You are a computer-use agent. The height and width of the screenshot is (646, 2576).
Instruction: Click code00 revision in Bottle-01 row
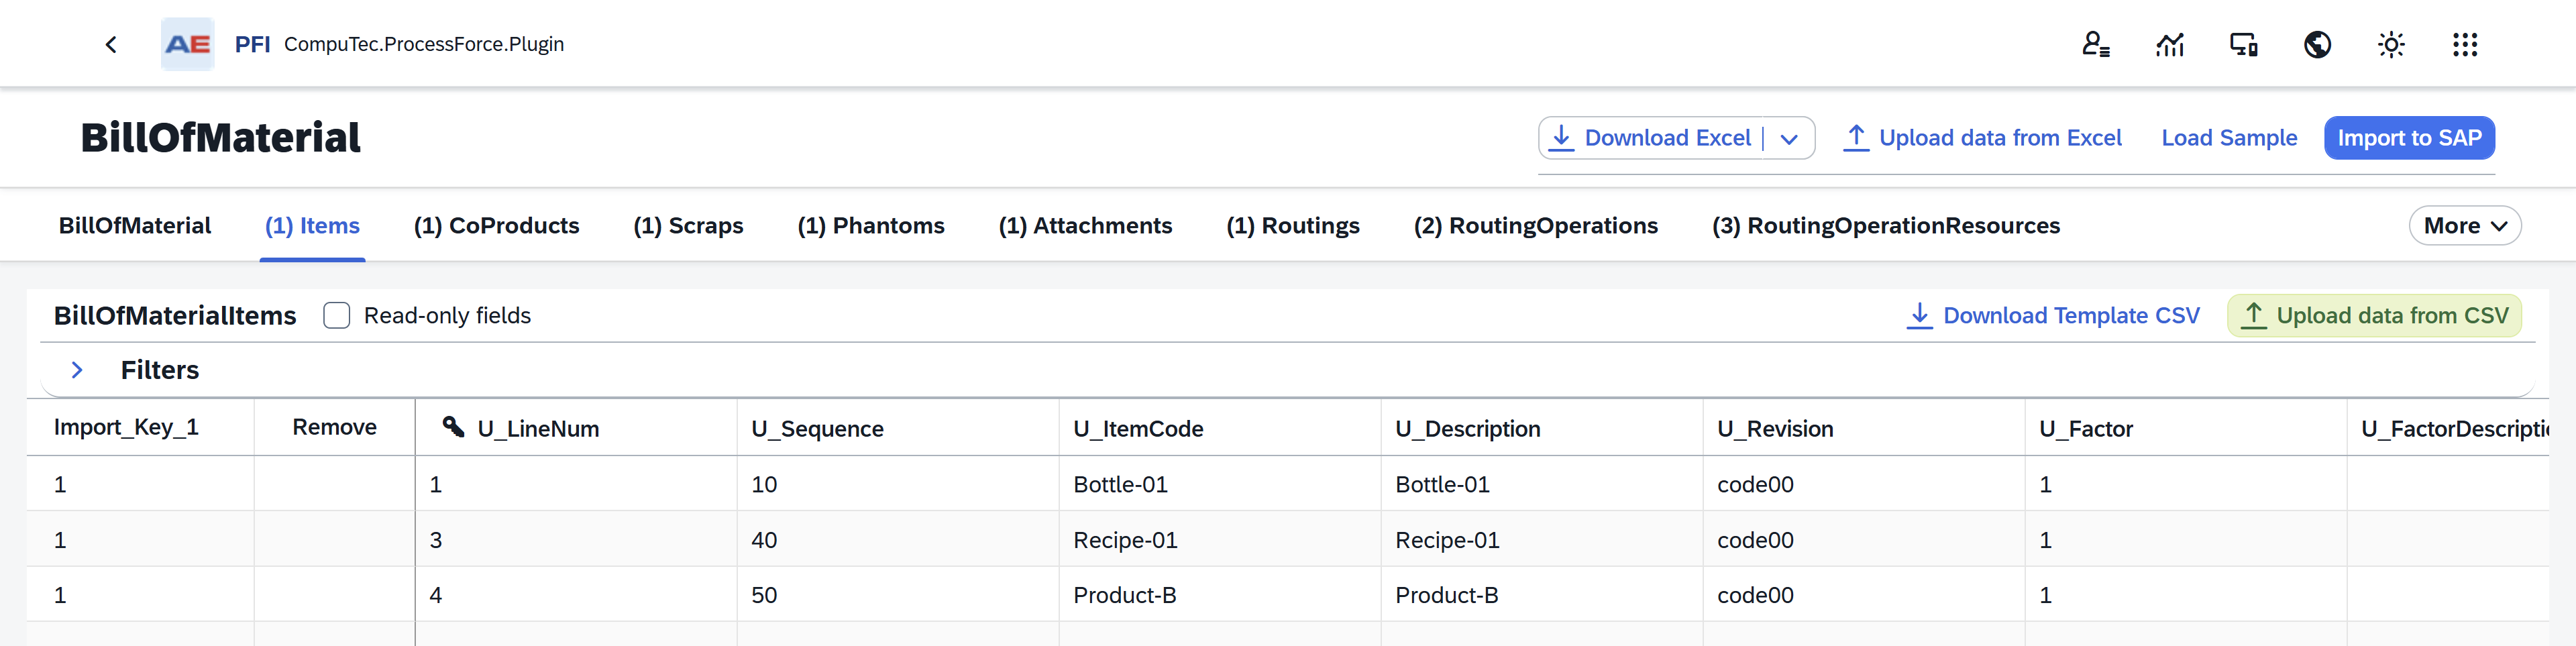[x=1863, y=484]
